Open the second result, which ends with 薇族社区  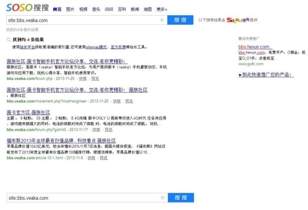tap(77, 90)
